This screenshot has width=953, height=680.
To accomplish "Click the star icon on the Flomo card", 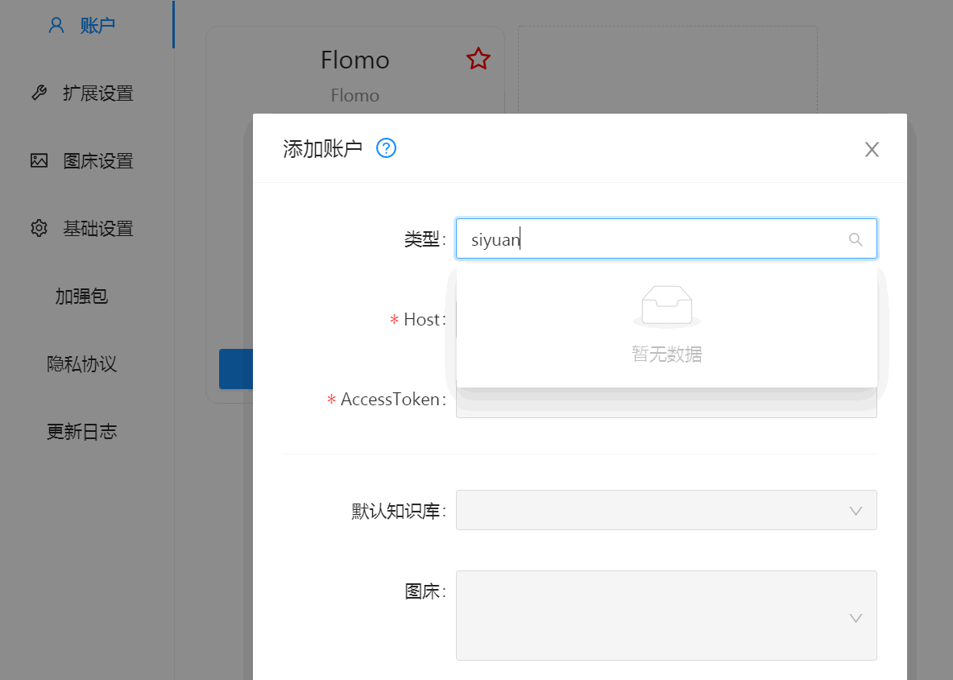I will tap(478, 59).
